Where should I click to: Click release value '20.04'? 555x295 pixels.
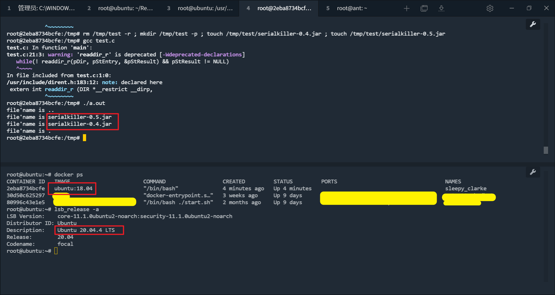coord(65,237)
